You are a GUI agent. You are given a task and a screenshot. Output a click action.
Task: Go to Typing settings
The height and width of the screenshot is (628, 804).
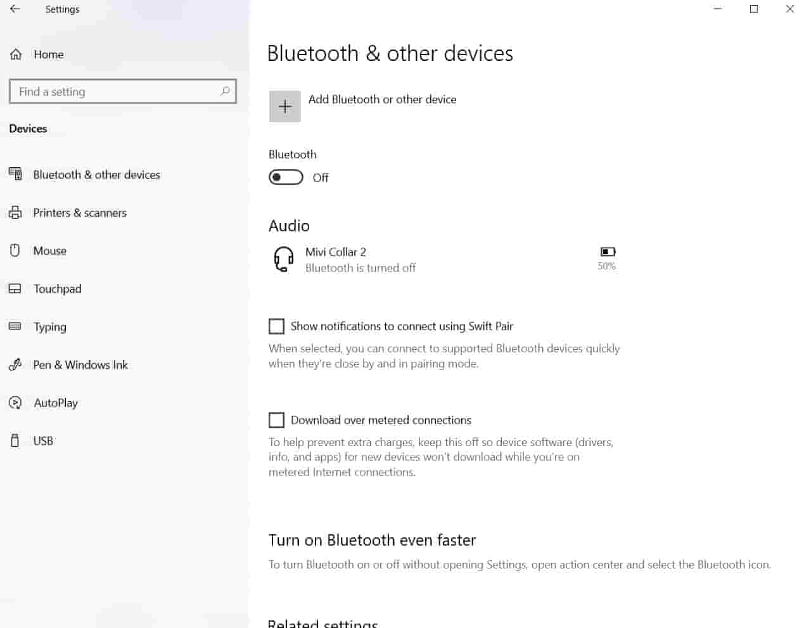[49, 327]
